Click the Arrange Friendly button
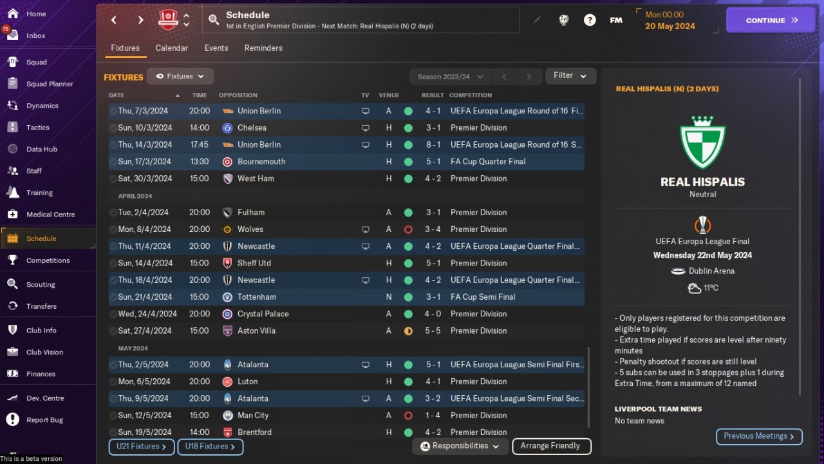This screenshot has width=824, height=464. coord(550,446)
